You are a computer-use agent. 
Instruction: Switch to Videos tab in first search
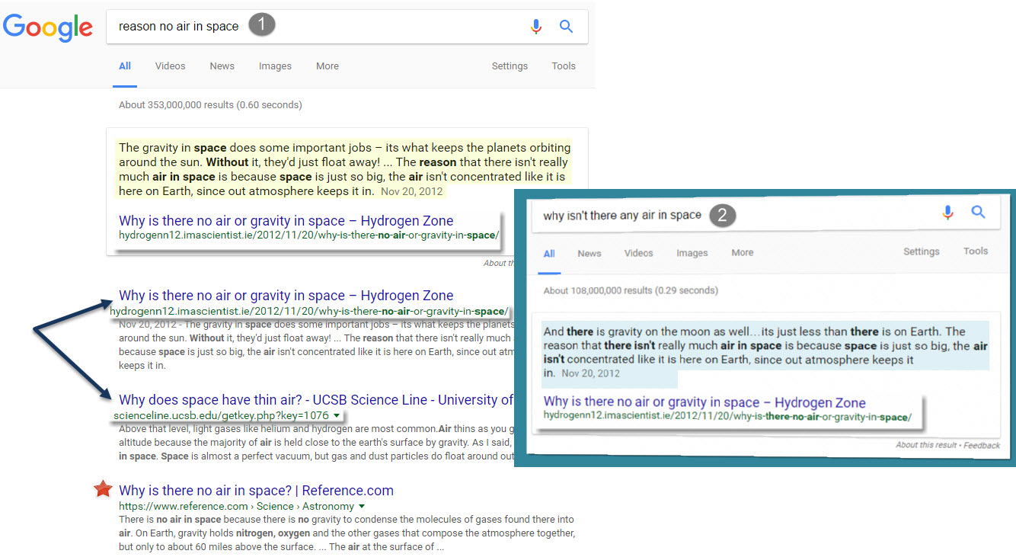pyautogui.click(x=170, y=66)
